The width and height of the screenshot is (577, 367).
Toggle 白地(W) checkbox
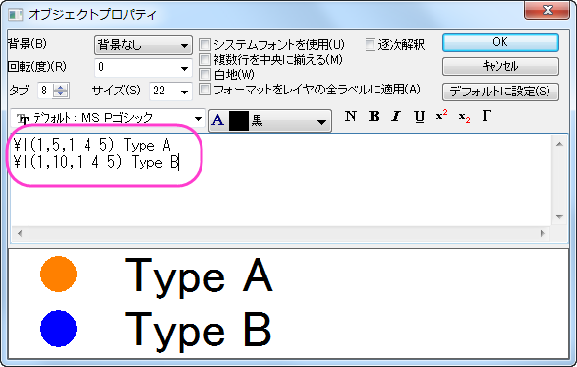point(205,75)
